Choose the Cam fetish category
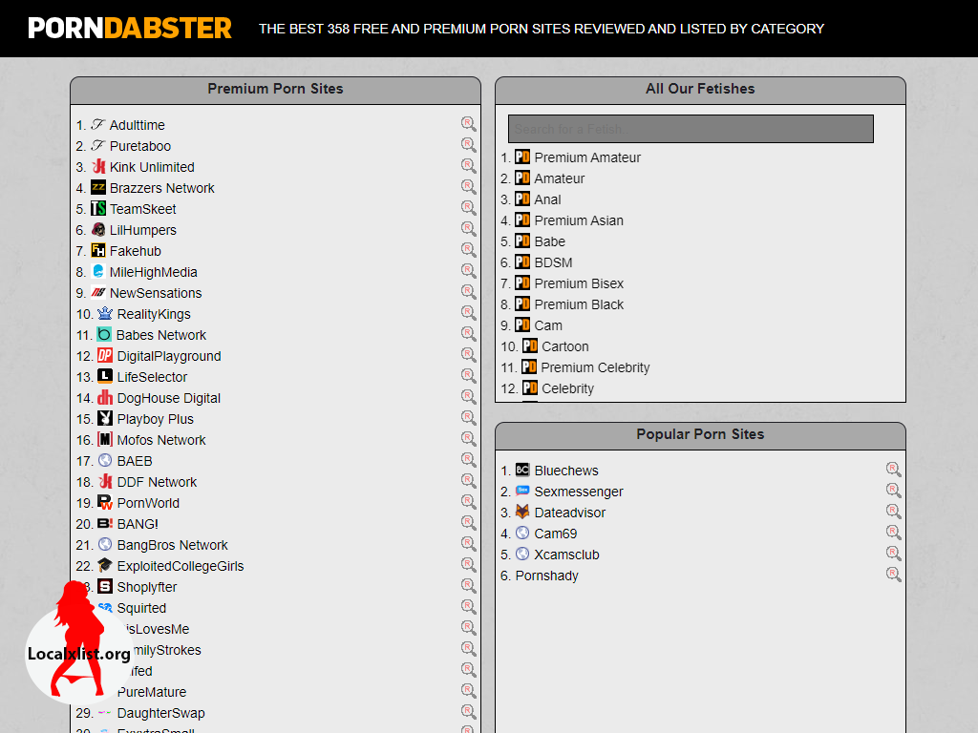978x733 pixels. tap(548, 326)
